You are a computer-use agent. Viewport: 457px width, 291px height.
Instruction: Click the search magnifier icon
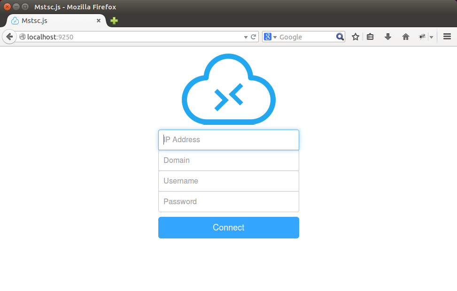pos(340,37)
